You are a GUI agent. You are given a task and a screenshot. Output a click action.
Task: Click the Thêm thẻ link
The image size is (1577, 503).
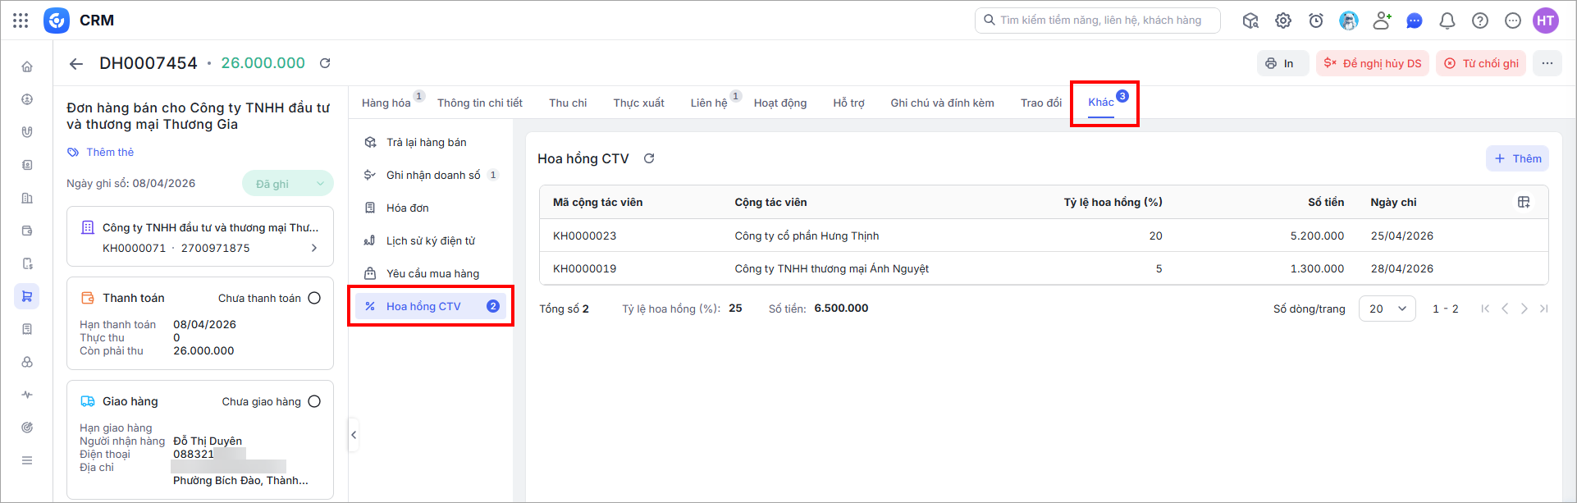click(x=109, y=152)
